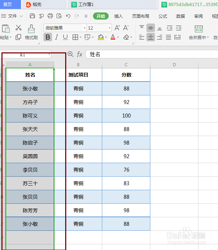Increase indent icon
Screen dimensions: 218x250
coord(178,28)
